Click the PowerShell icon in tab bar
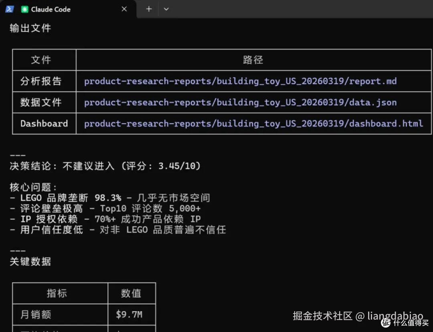The width and height of the screenshot is (433, 332). pos(10,9)
